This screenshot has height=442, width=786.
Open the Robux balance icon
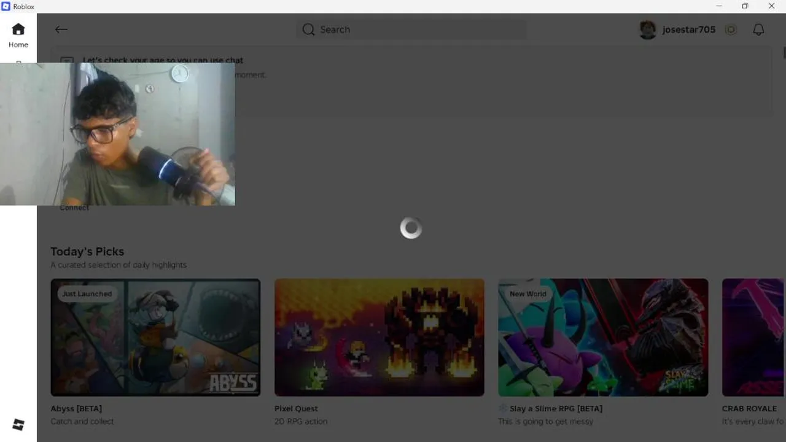point(731,29)
